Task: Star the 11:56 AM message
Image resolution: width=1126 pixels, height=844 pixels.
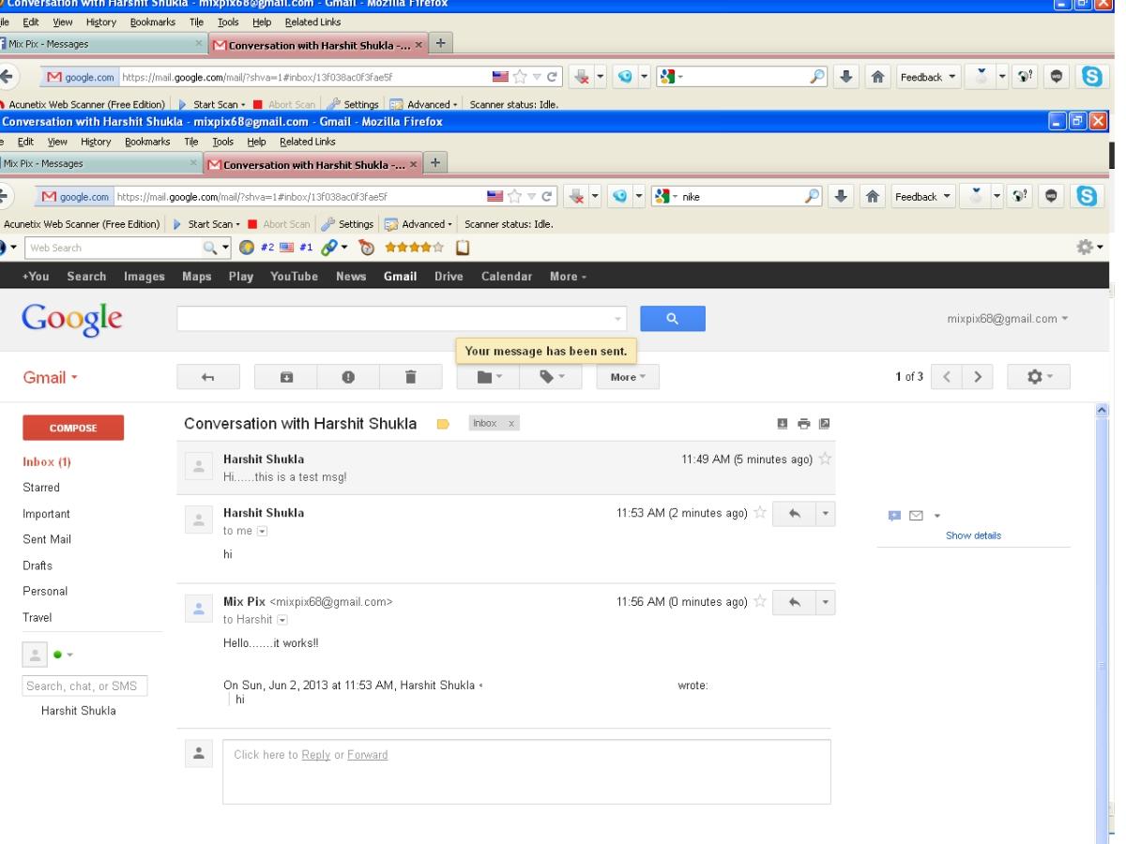Action: [x=760, y=601]
